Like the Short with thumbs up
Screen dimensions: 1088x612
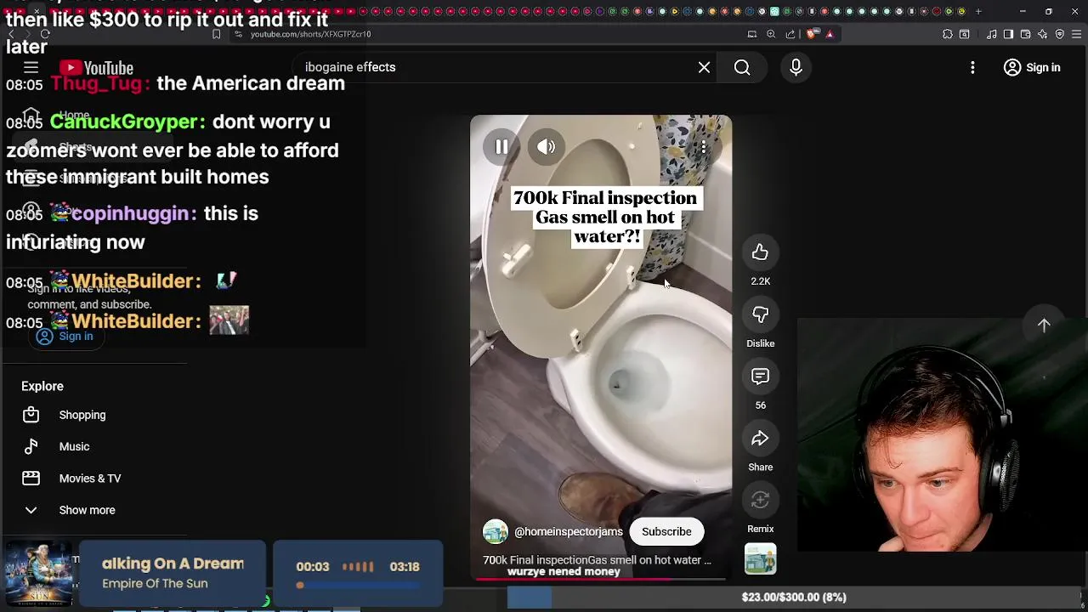(x=760, y=252)
